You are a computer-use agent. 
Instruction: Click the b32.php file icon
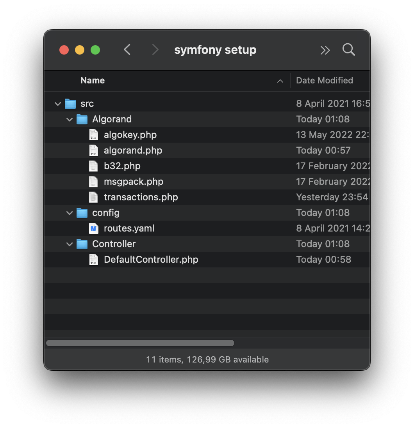tap(93, 166)
